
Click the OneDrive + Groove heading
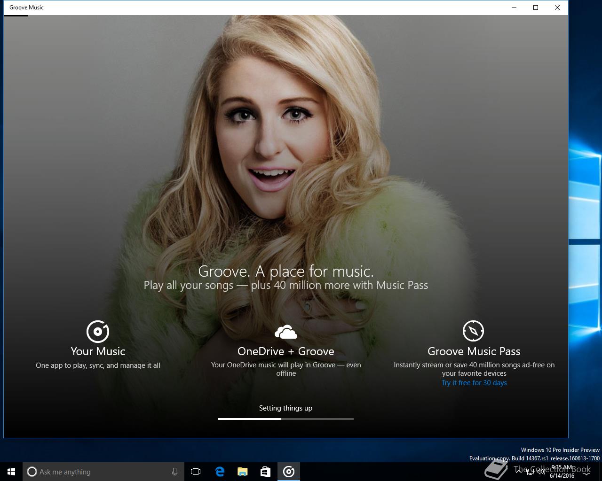286,351
